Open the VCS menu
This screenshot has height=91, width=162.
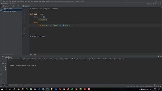[x=32, y=1]
